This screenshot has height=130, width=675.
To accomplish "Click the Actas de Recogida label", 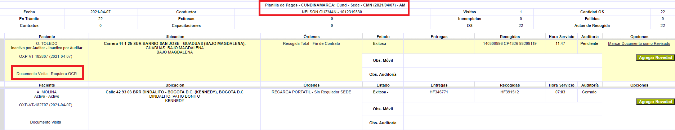I will [592, 25].
